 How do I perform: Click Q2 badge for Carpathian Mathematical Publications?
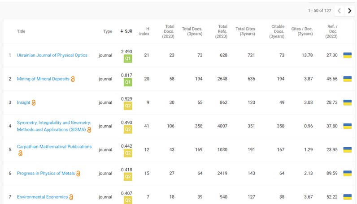(128, 153)
